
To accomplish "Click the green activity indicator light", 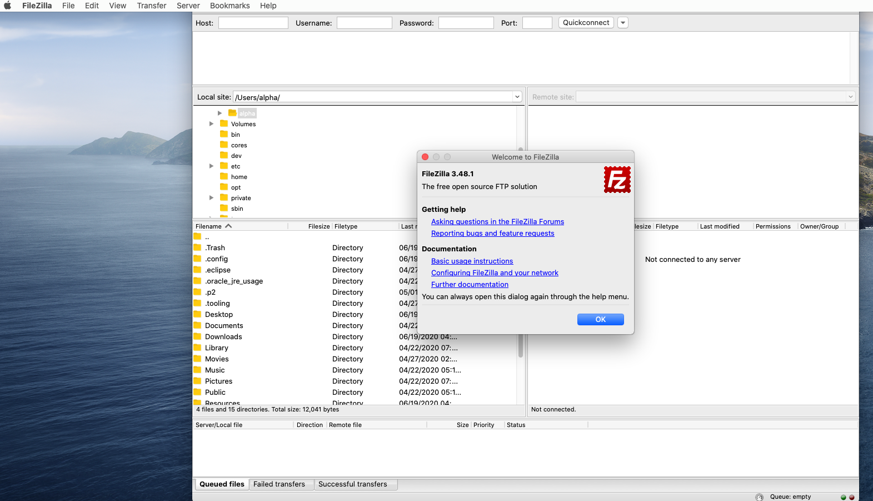I will click(844, 497).
